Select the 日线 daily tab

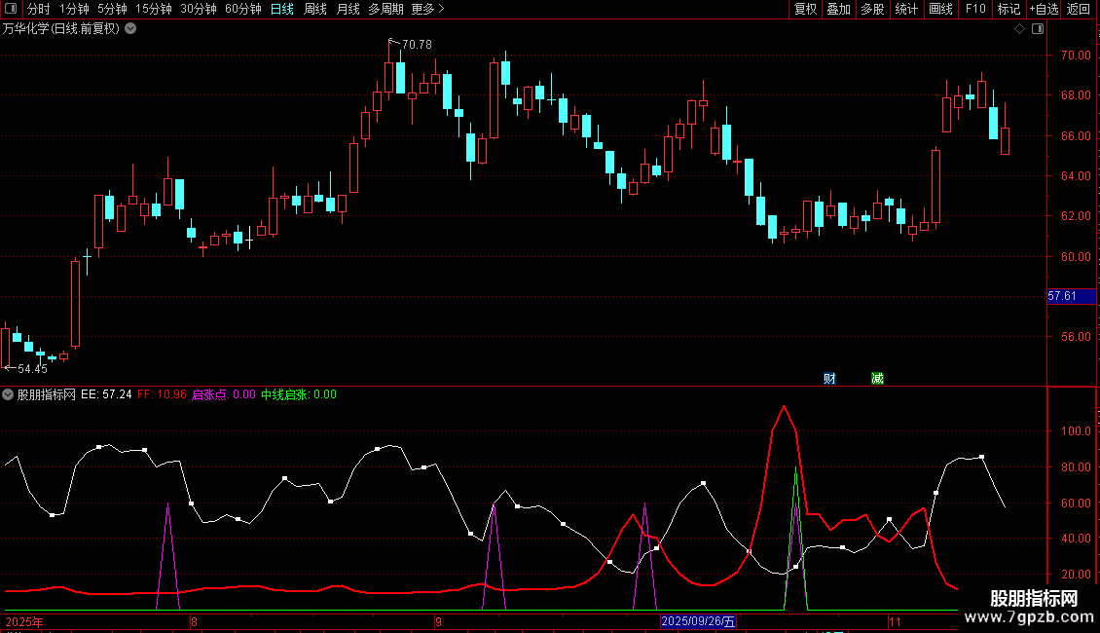coord(282,9)
